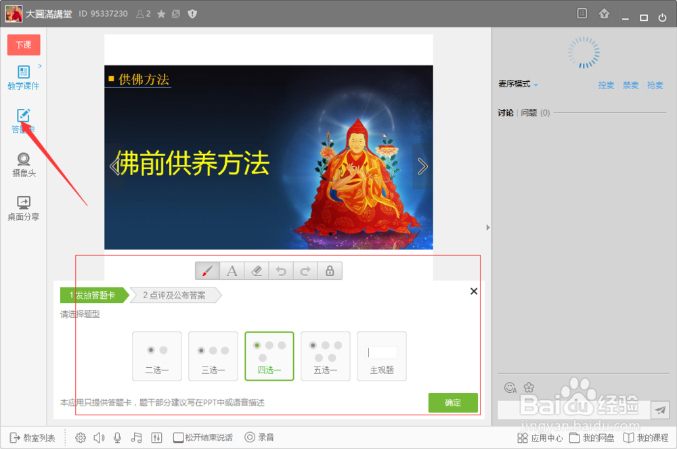Click the redo arrow in drawing toolbar
The image size is (677, 449).
305,271
